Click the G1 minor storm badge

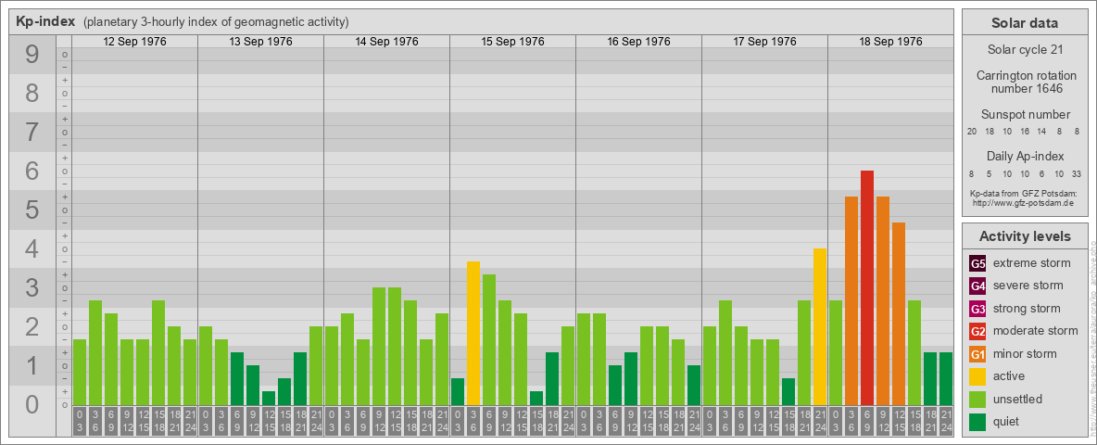click(977, 354)
